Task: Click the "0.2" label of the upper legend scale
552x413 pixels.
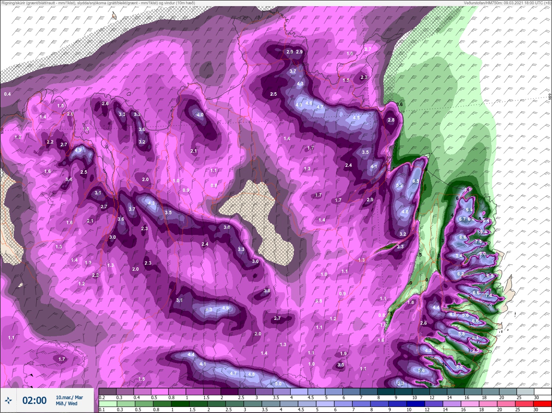Action: (x=102, y=397)
